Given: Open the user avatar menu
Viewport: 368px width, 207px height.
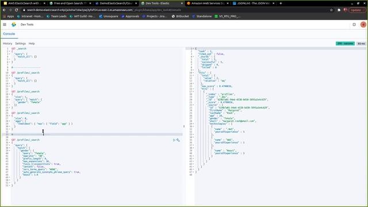Looking at the screenshot, I should 363,24.
